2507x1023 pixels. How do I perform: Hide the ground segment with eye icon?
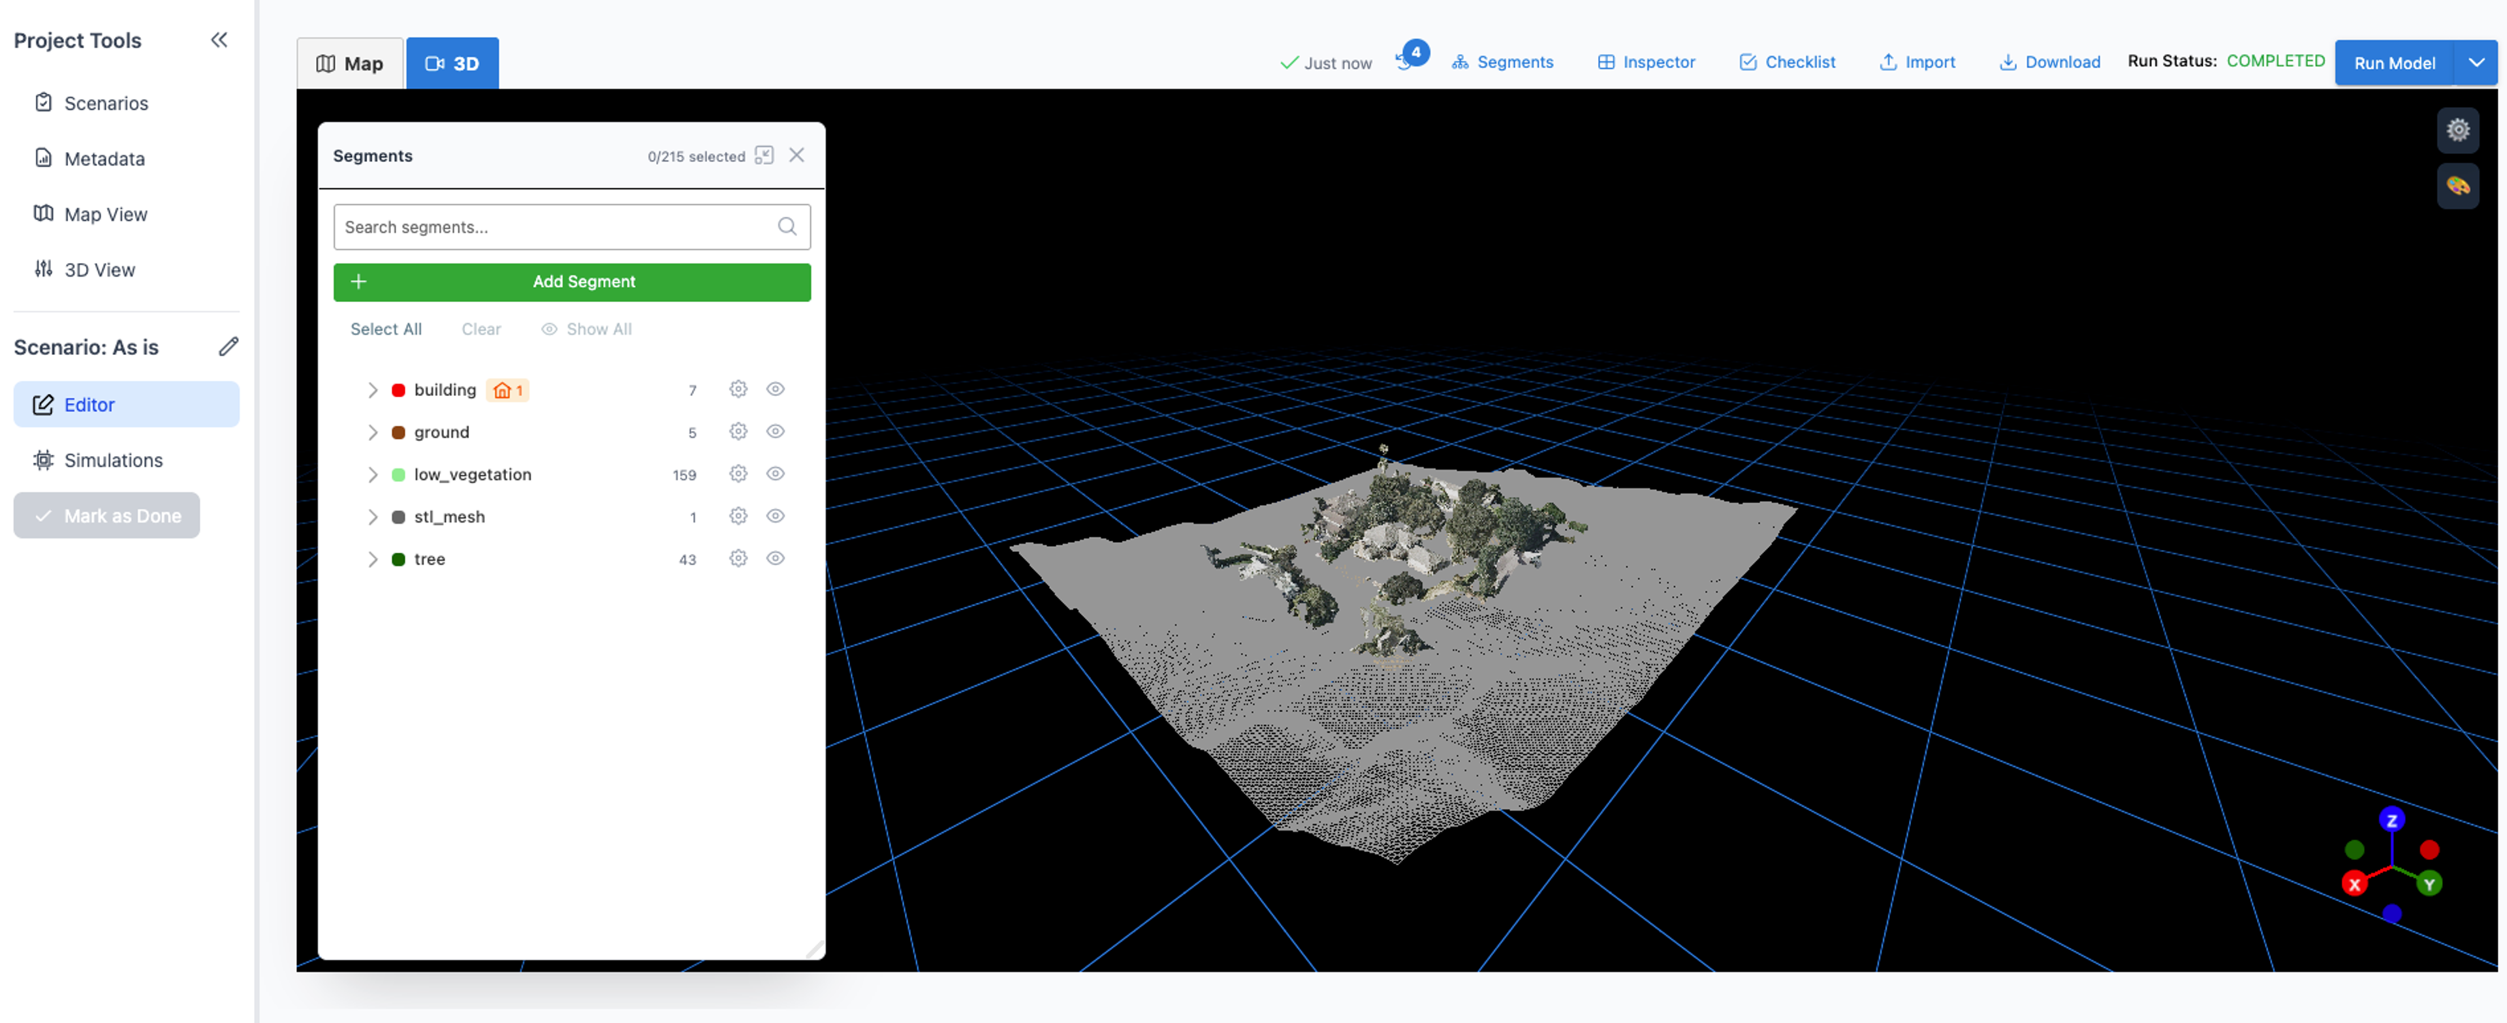(x=775, y=432)
